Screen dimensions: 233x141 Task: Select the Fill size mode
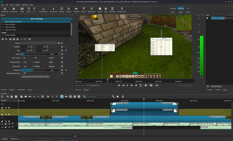coord(33,58)
